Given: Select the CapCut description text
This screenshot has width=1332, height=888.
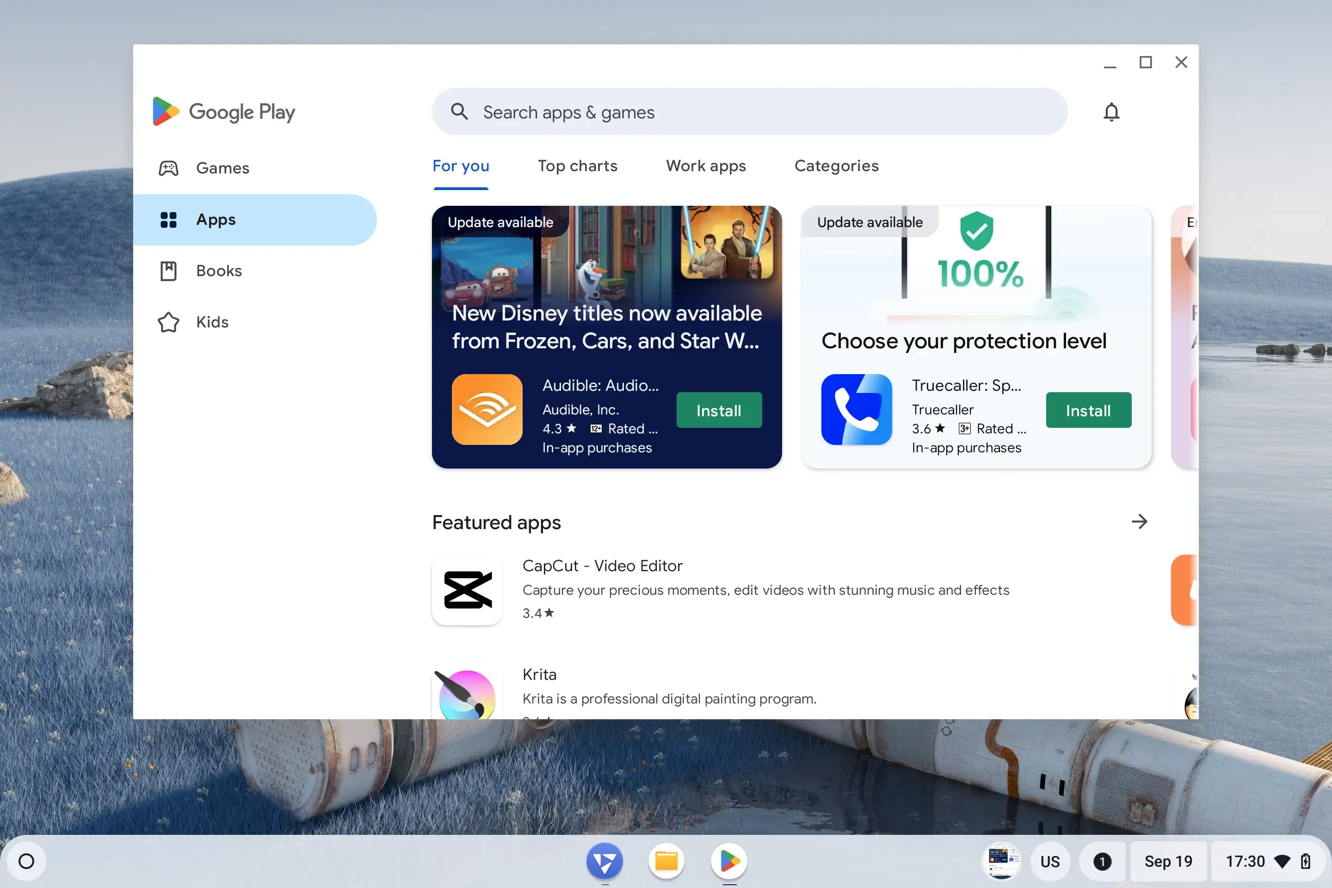Looking at the screenshot, I should click(766, 590).
